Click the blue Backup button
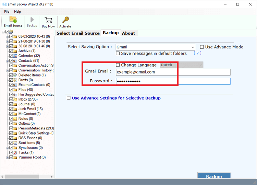Image resolution: width=257 pixels, height=185 pixels. click(x=214, y=175)
